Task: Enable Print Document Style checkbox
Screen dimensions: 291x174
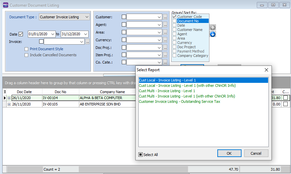Action: point(27,49)
